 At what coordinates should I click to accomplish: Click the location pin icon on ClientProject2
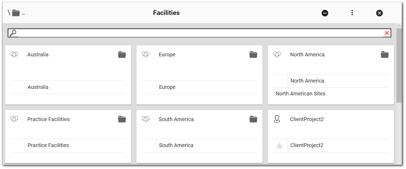277,119
